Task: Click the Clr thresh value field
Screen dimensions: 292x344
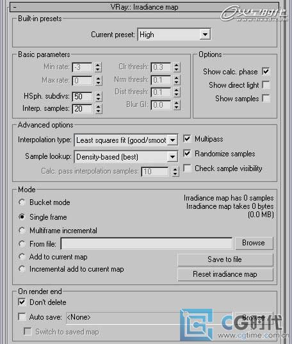Action: (161, 67)
